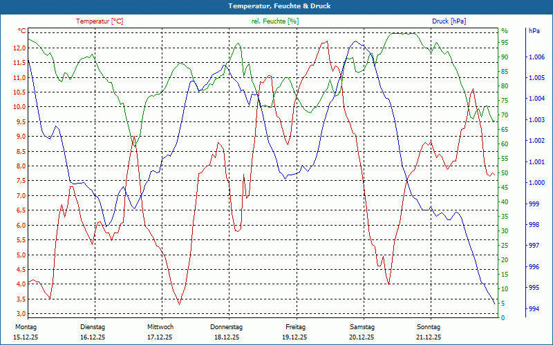Screen dimensions: 553x345
Task: Click the '5' humidity axis value
Action: coord(503,304)
